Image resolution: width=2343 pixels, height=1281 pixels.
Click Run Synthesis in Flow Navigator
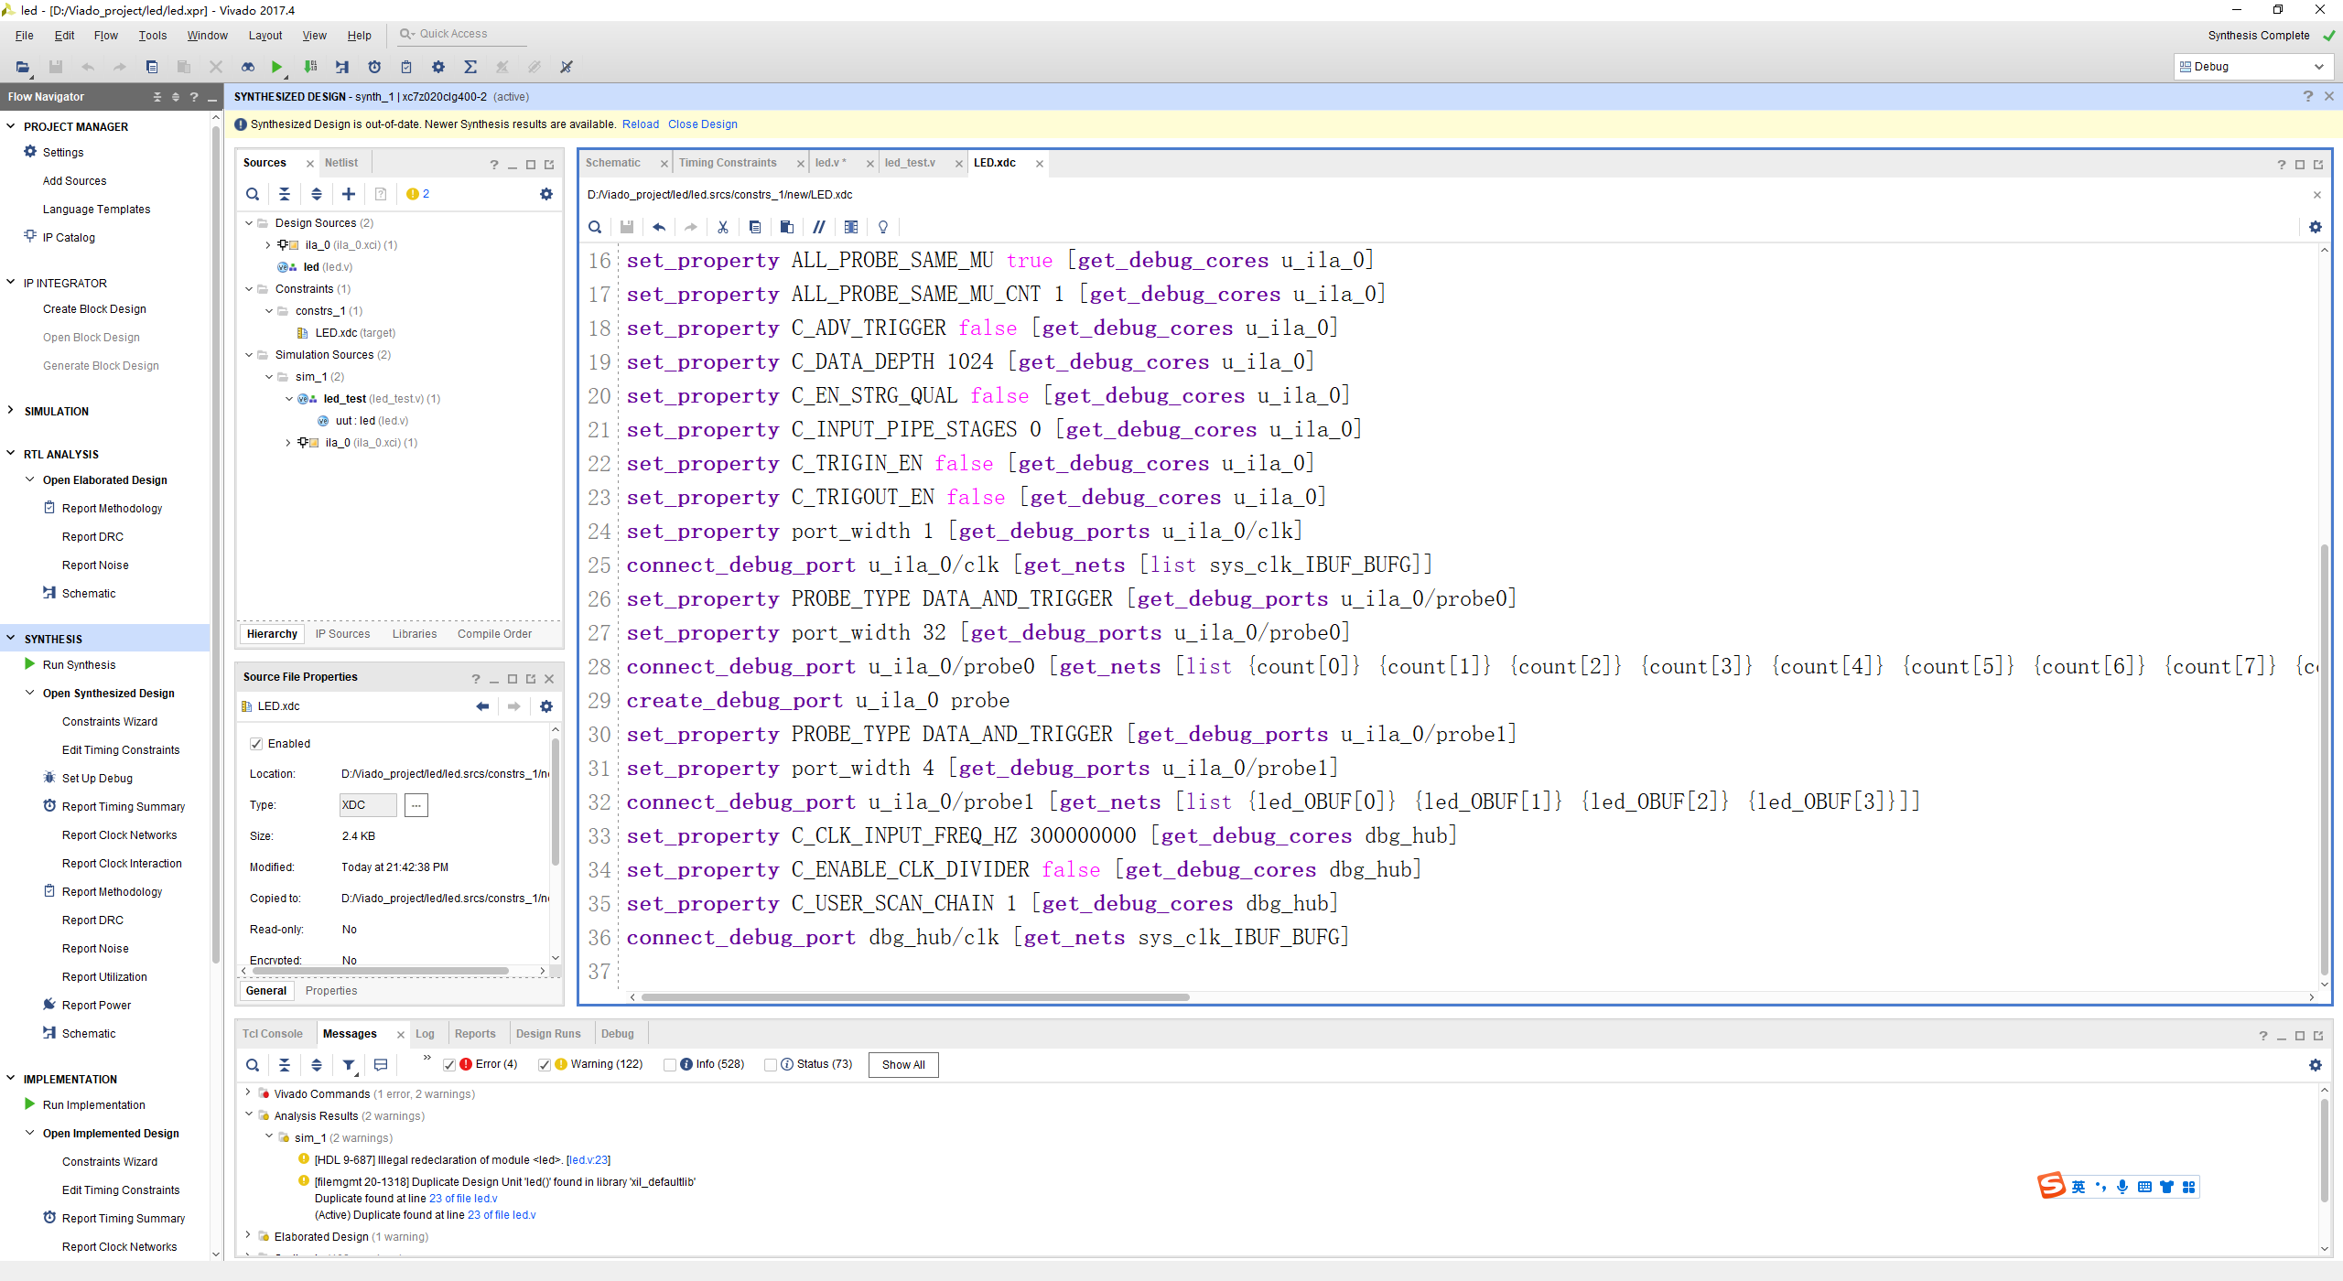(x=79, y=665)
